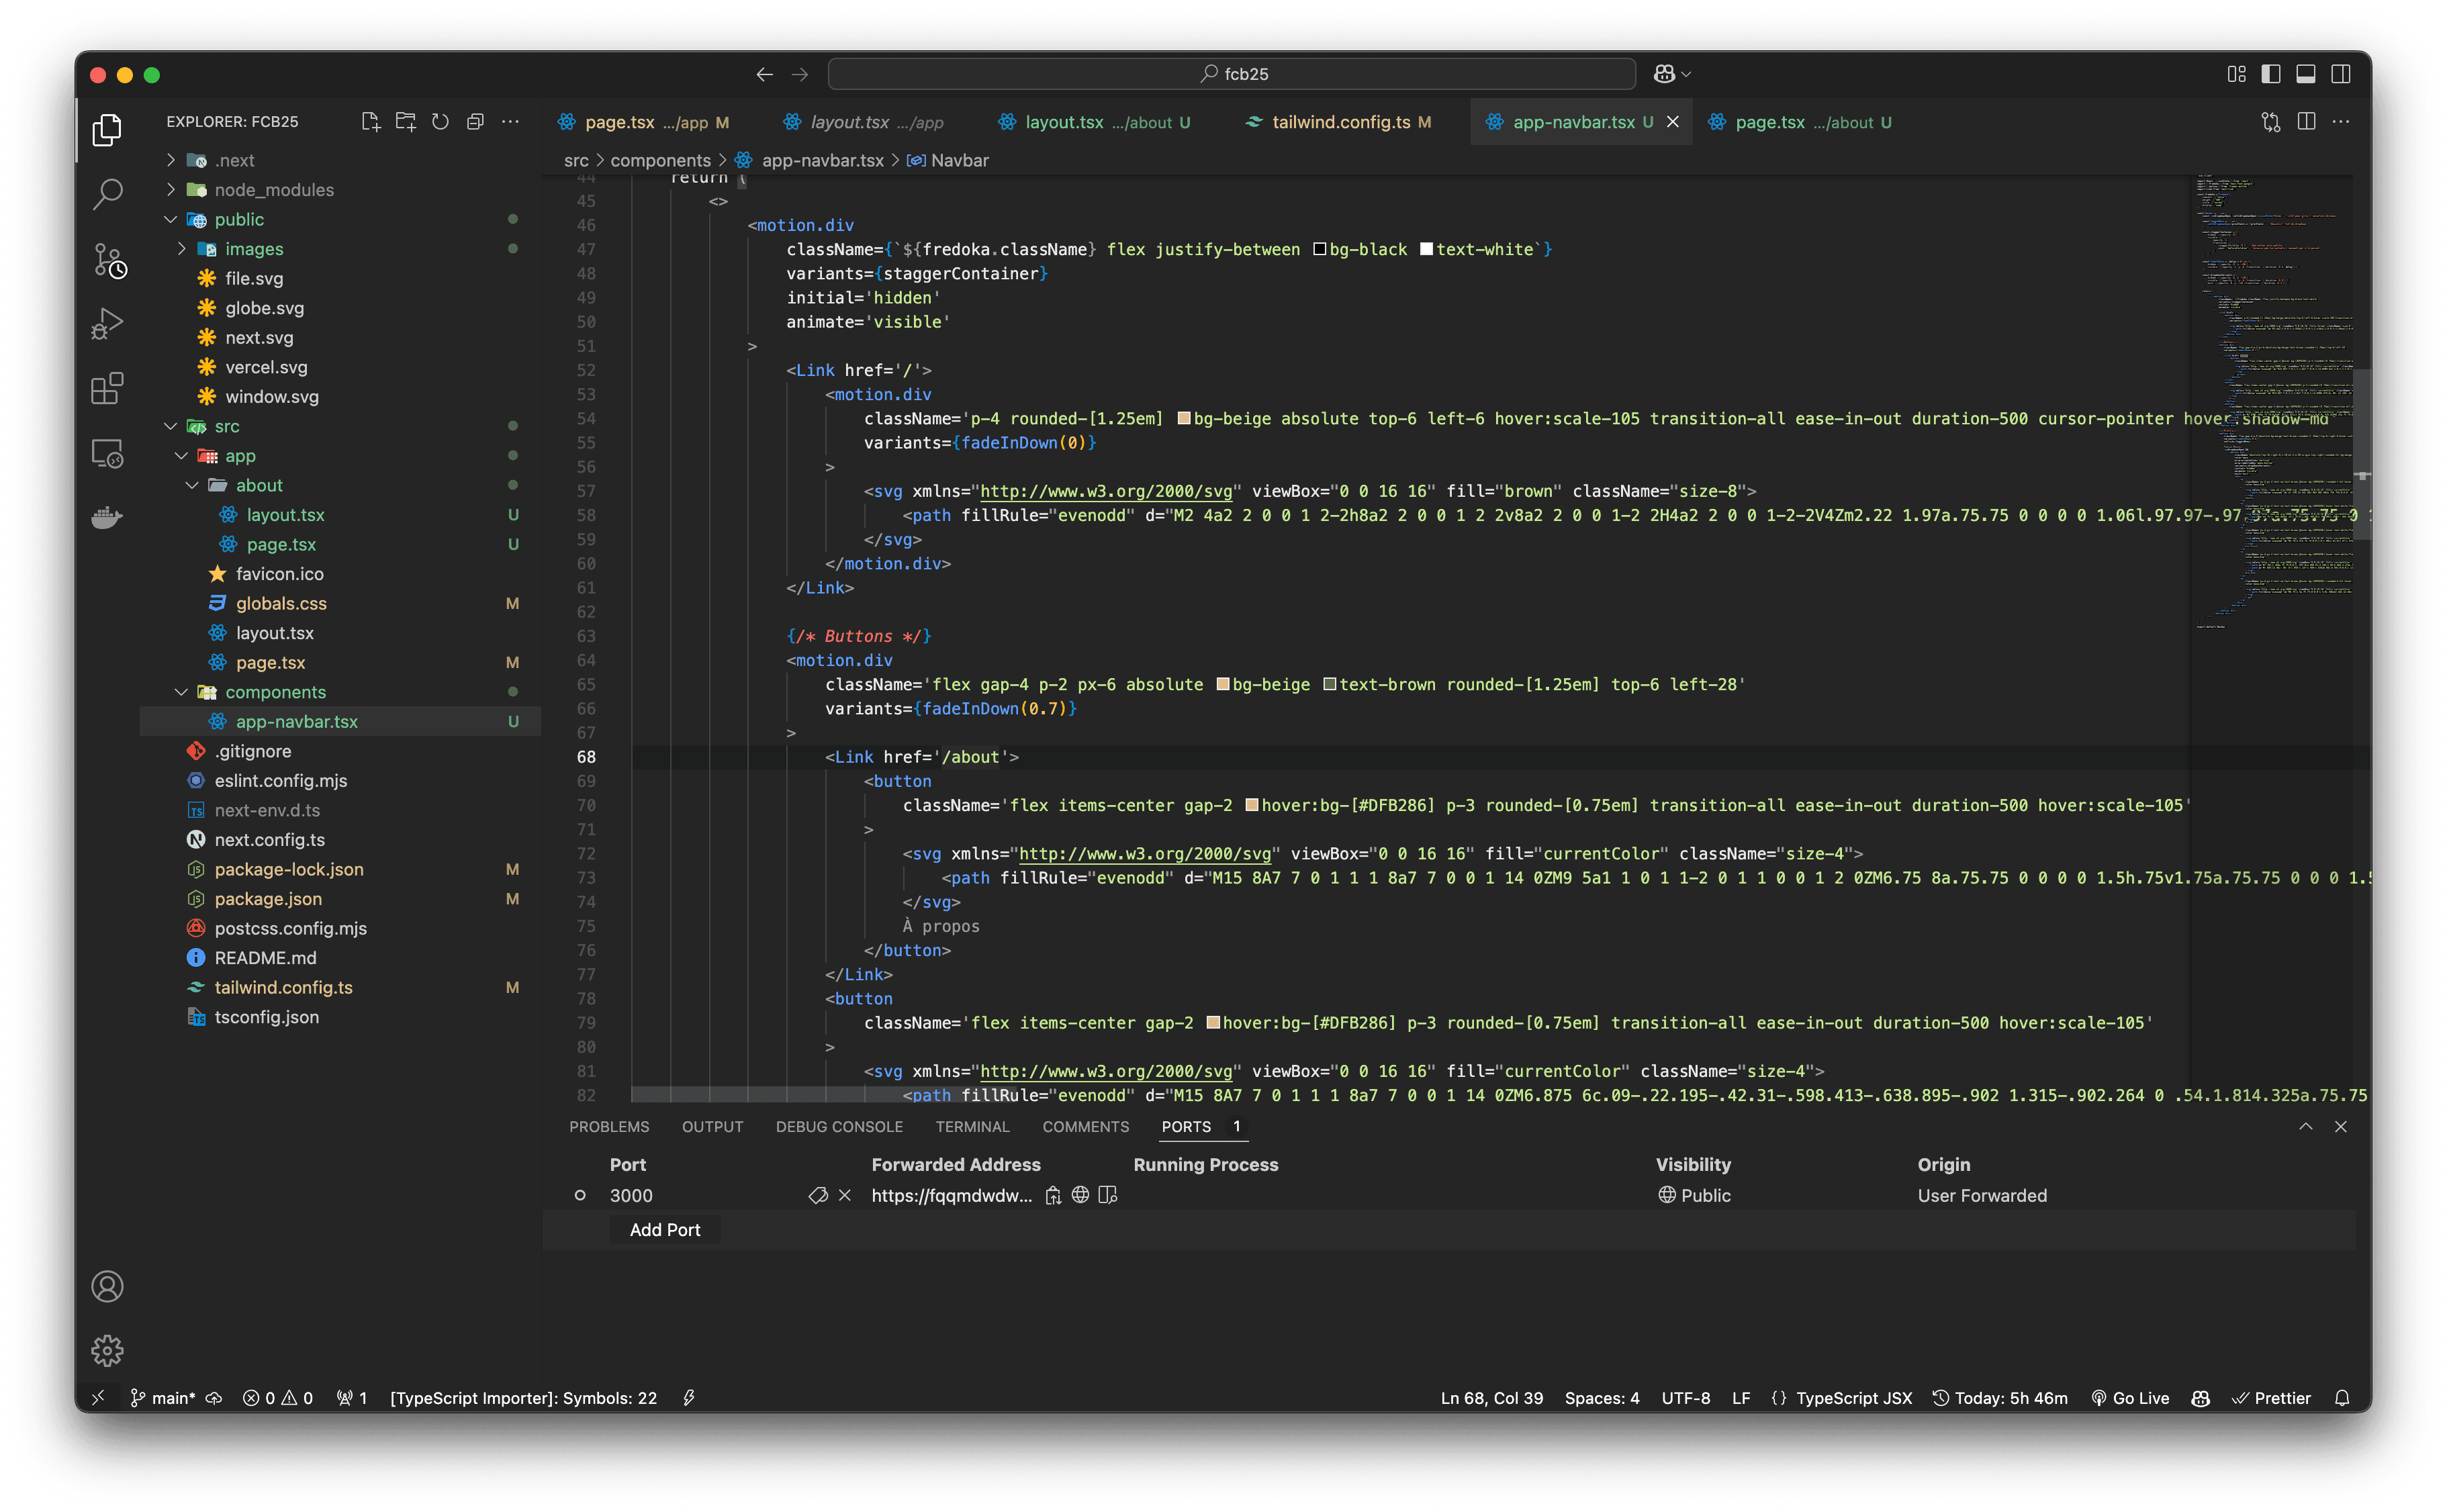Click the New File icon in Explorer

[x=370, y=122]
